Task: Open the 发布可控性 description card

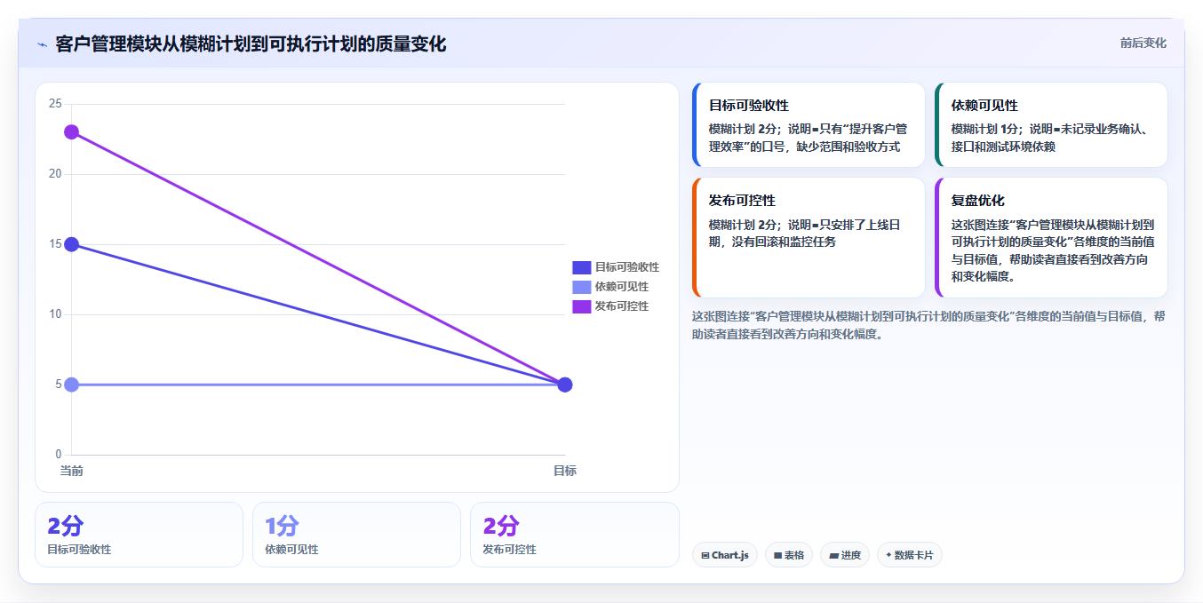Action: click(x=809, y=238)
